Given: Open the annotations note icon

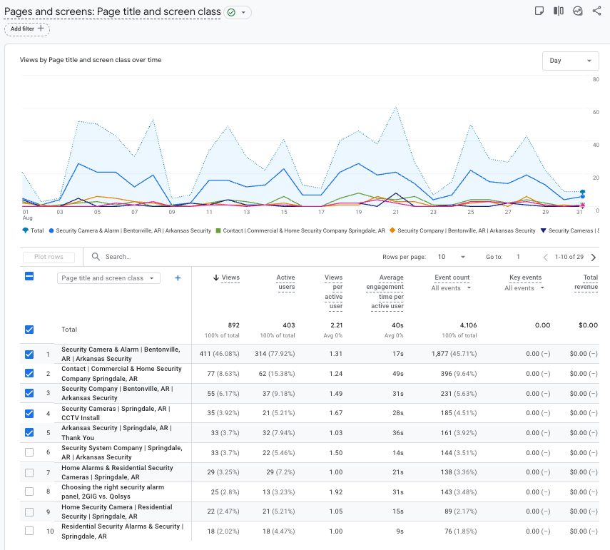Looking at the screenshot, I should [x=540, y=11].
